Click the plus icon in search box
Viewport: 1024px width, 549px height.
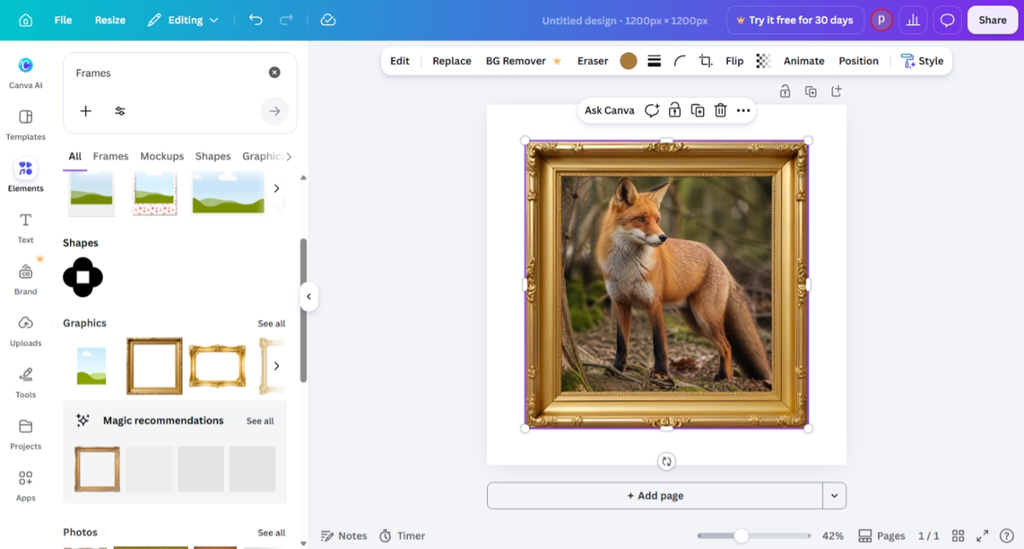click(86, 111)
